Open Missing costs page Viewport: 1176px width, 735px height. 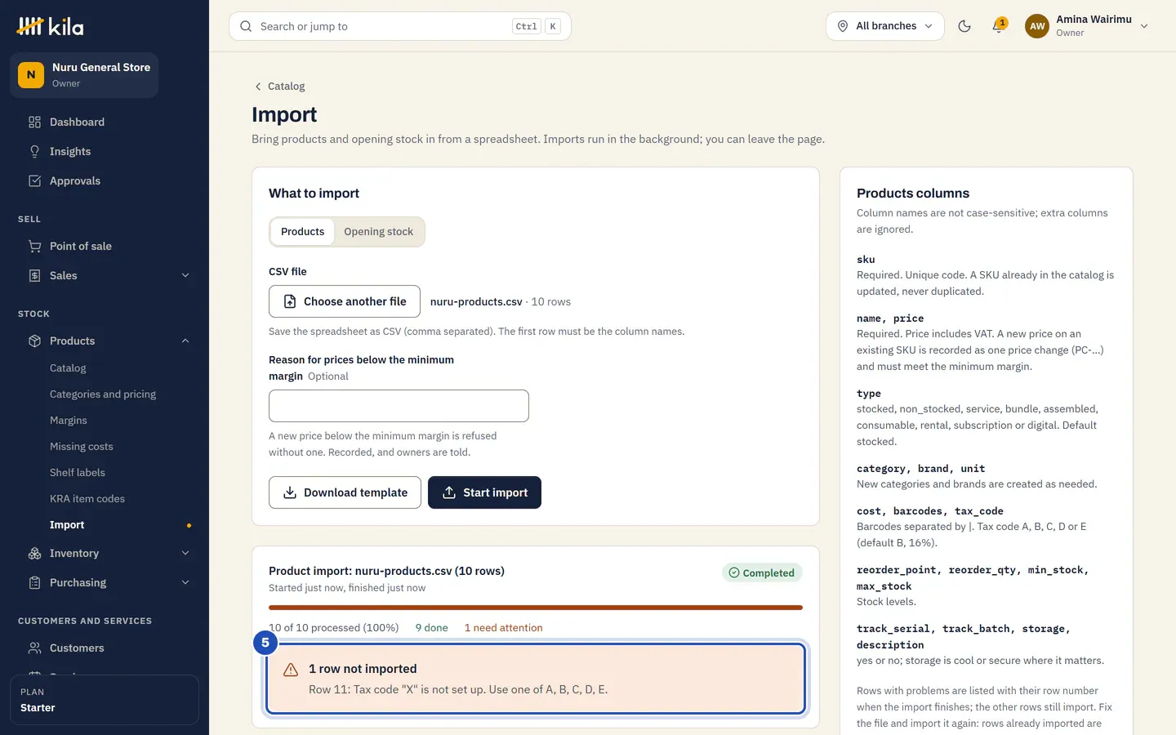82,447
